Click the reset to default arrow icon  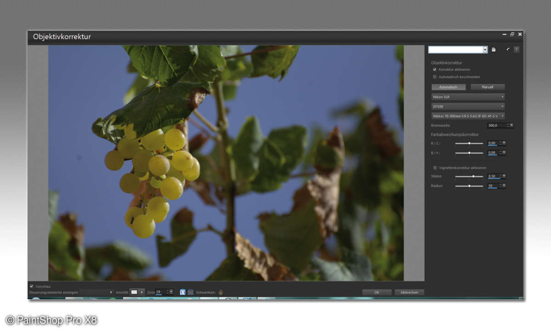pyautogui.click(x=508, y=49)
